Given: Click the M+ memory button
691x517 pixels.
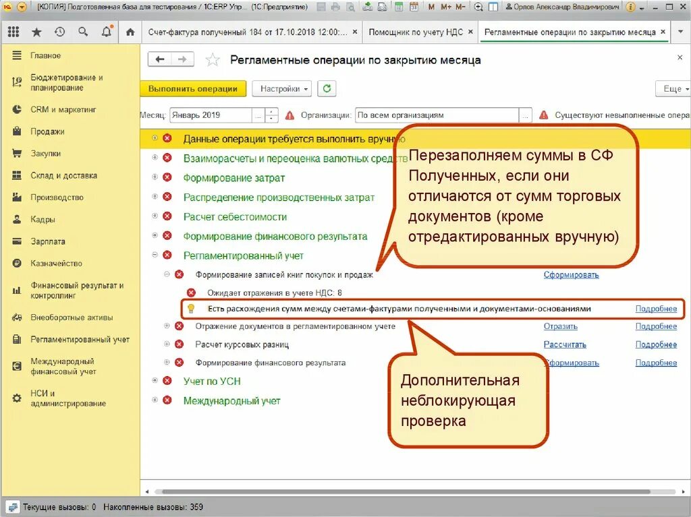Looking at the screenshot, I should (x=446, y=7).
